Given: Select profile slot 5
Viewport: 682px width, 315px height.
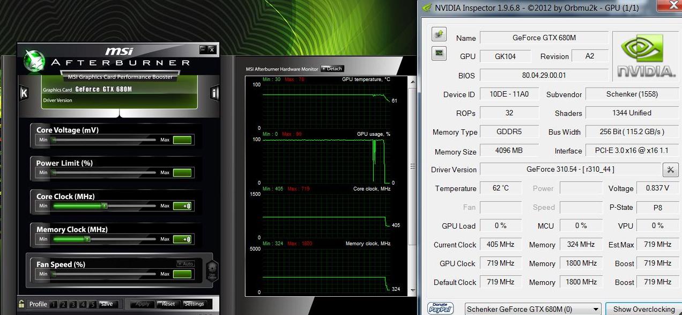Looking at the screenshot, I should 92,304.
